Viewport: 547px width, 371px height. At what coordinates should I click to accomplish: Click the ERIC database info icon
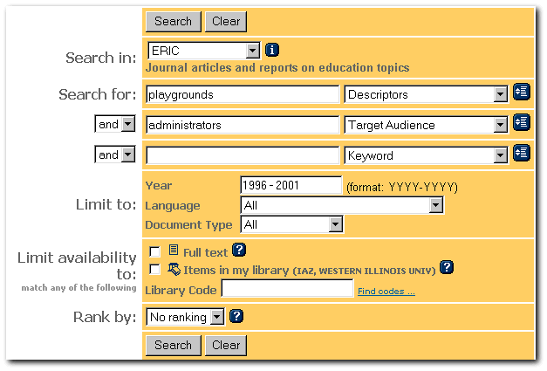pyautogui.click(x=271, y=51)
